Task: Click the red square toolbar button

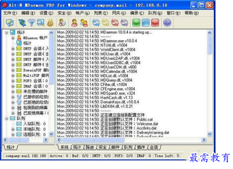Action: [x=155, y=23]
